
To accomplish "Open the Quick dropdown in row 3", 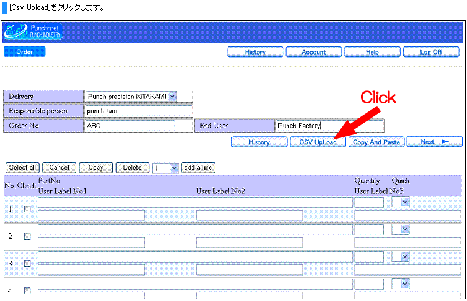I will click(401, 256).
